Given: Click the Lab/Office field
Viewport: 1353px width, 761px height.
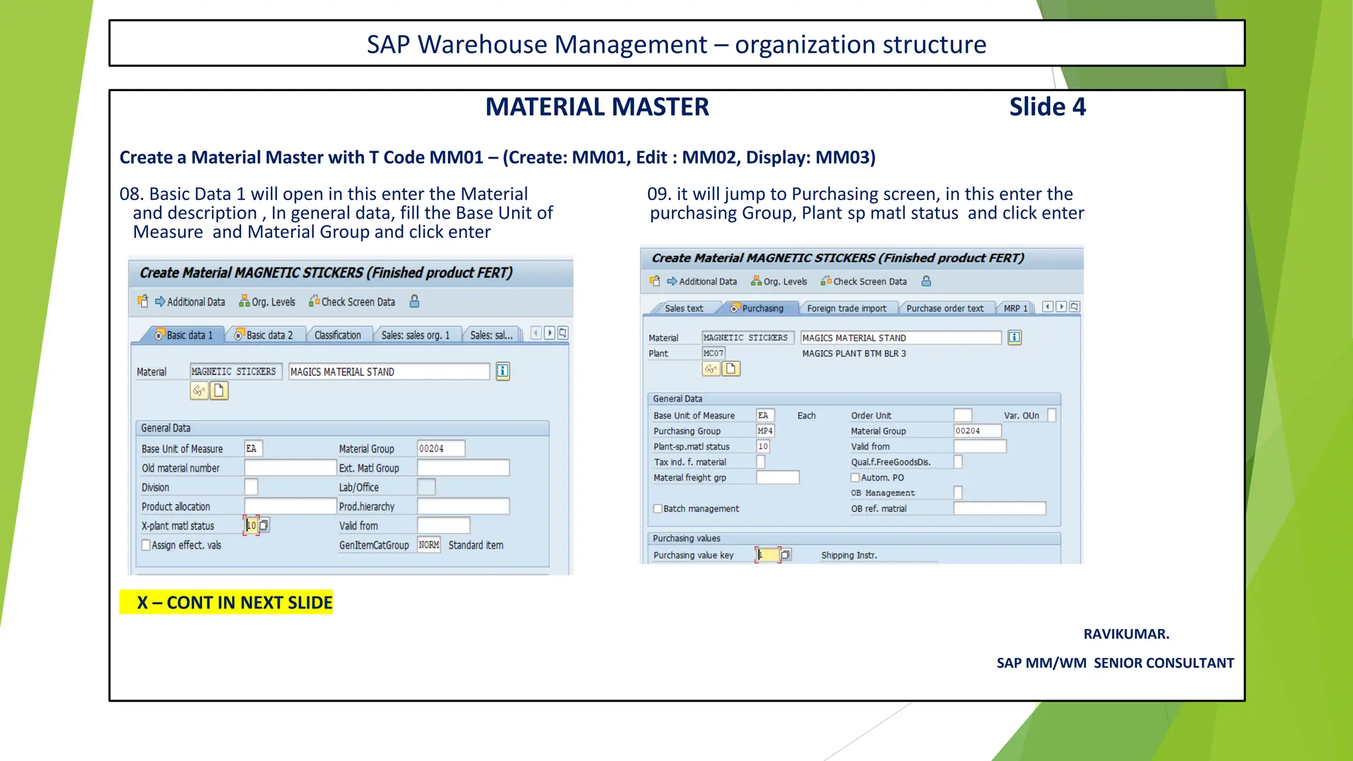Looking at the screenshot, I should (x=427, y=487).
